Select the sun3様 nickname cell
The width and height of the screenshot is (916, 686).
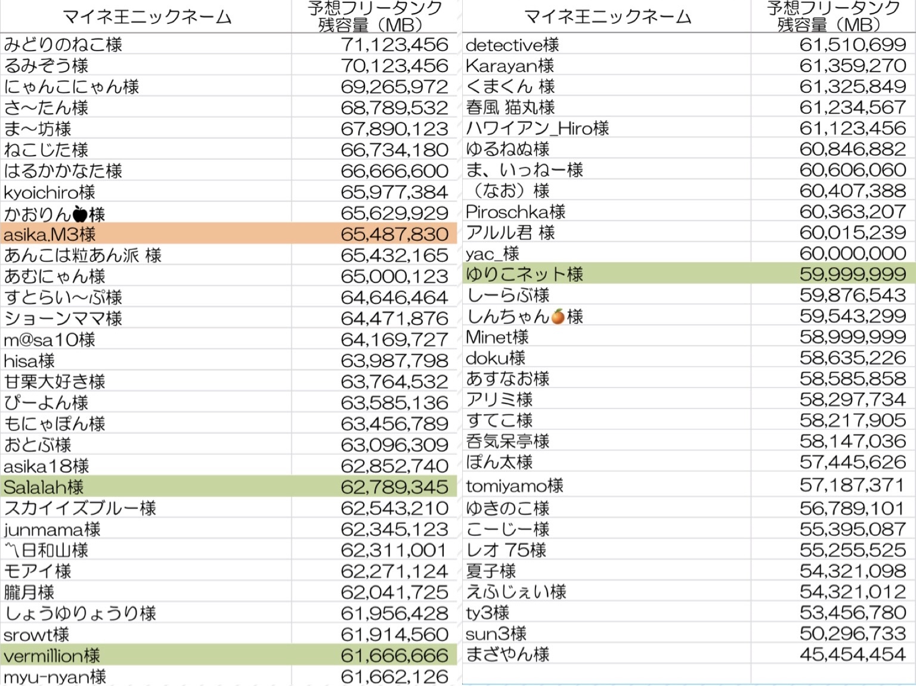point(496,634)
